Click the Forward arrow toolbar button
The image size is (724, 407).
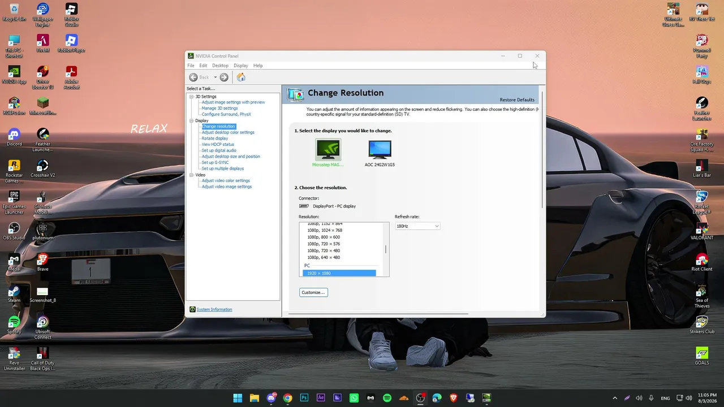(224, 77)
